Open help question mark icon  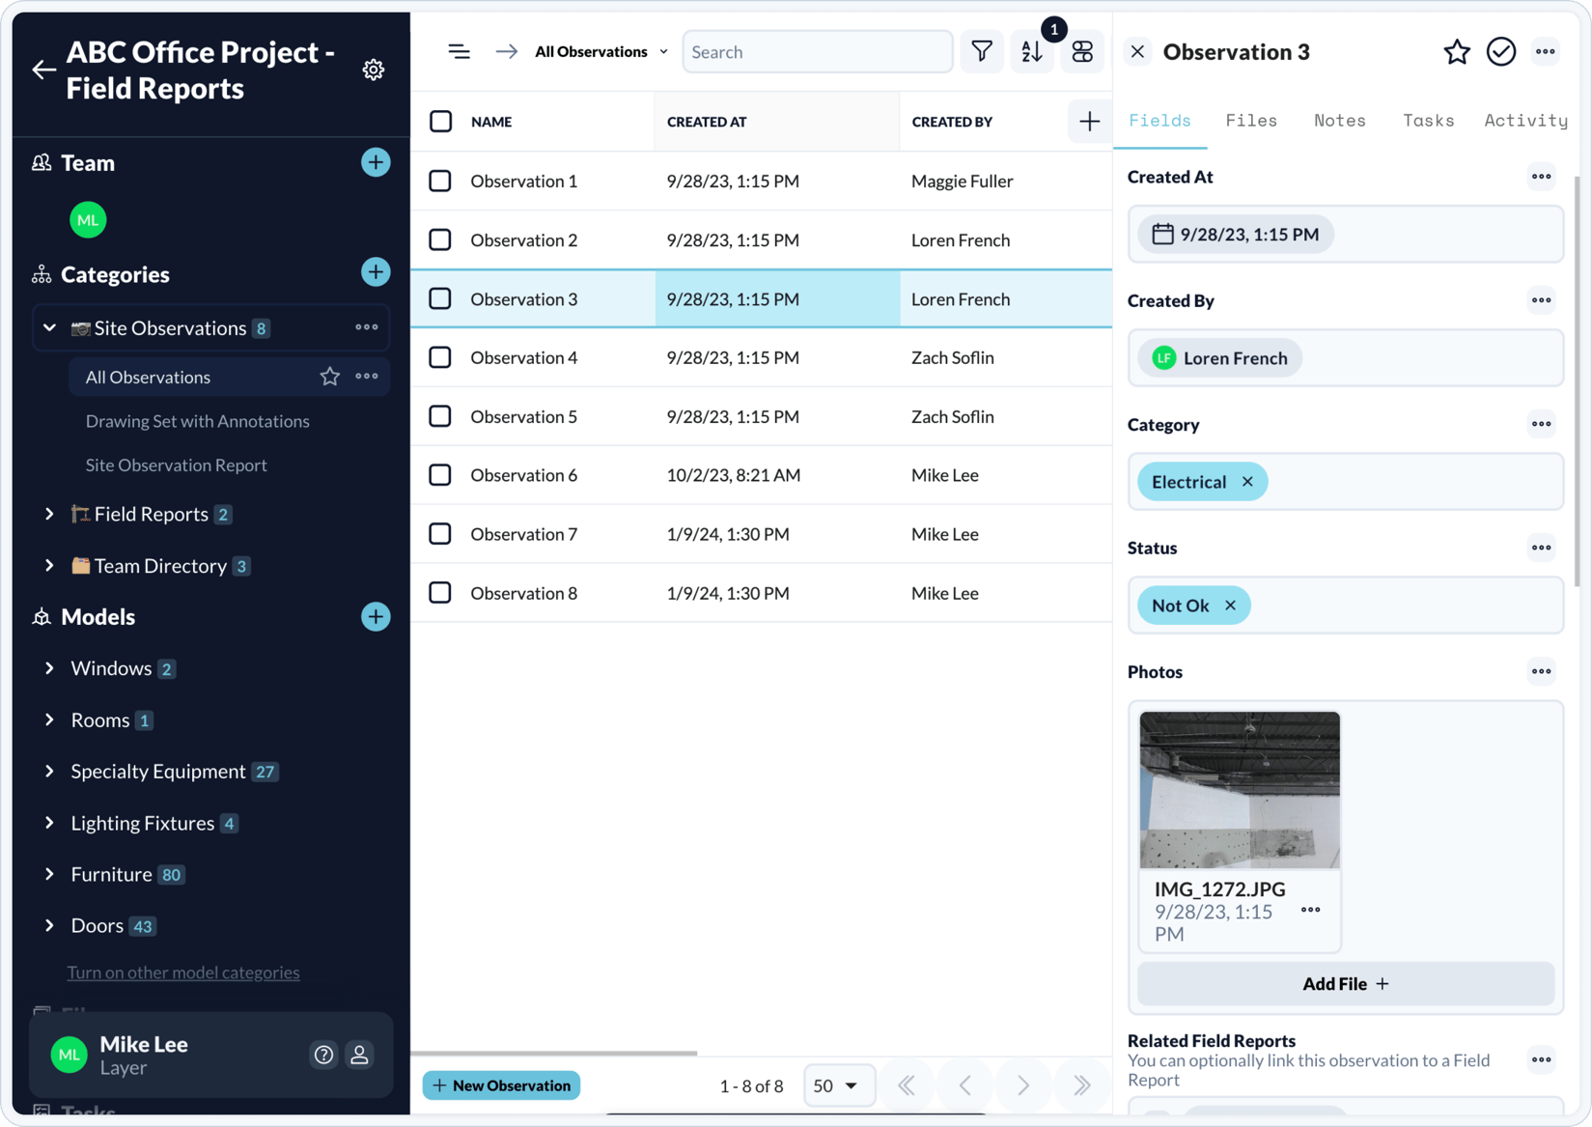click(323, 1055)
